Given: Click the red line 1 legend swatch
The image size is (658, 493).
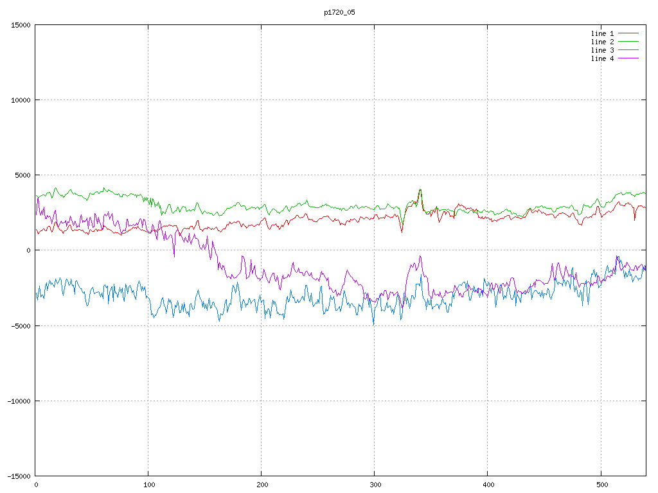Looking at the screenshot, I should (x=629, y=33).
